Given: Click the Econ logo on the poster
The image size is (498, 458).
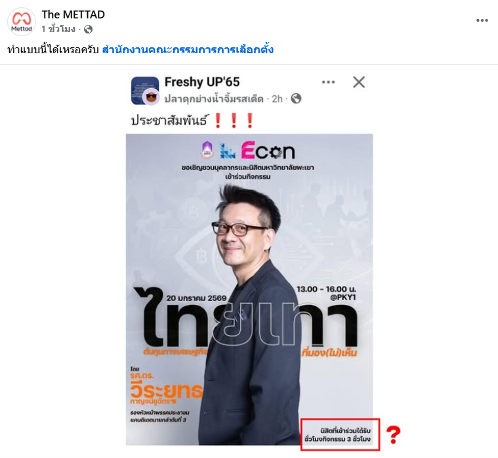Looking at the screenshot, I should pyautogui.click(x=268, y=150).
